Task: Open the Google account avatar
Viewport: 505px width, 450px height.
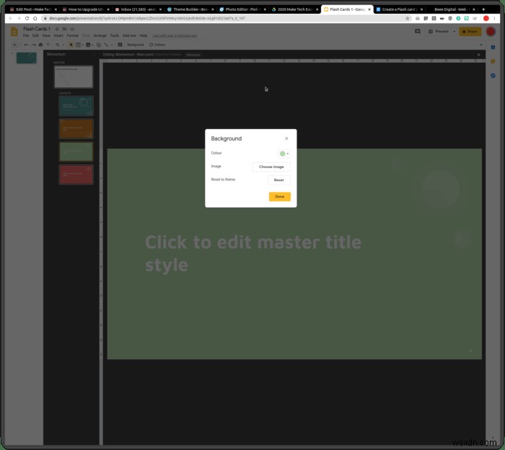Action: (x=491, y=32)
